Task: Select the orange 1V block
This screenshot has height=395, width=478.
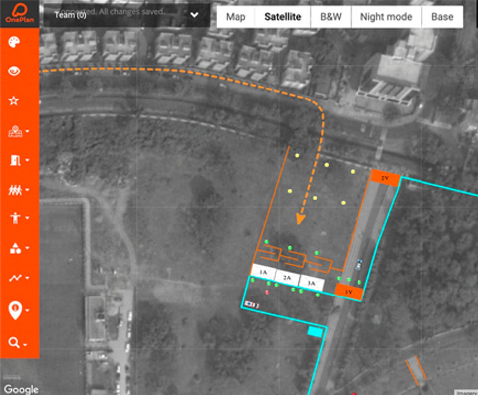Action: click(349, 292)
